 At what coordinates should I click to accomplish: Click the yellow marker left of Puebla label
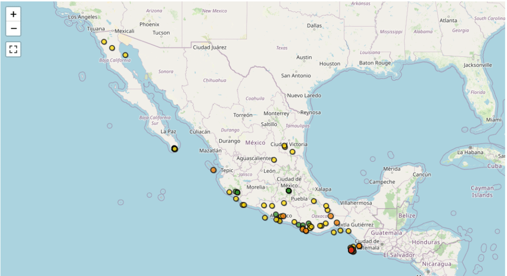click(284, 203)
